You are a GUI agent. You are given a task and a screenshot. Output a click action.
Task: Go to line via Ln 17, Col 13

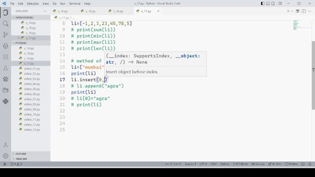(173, 164)
